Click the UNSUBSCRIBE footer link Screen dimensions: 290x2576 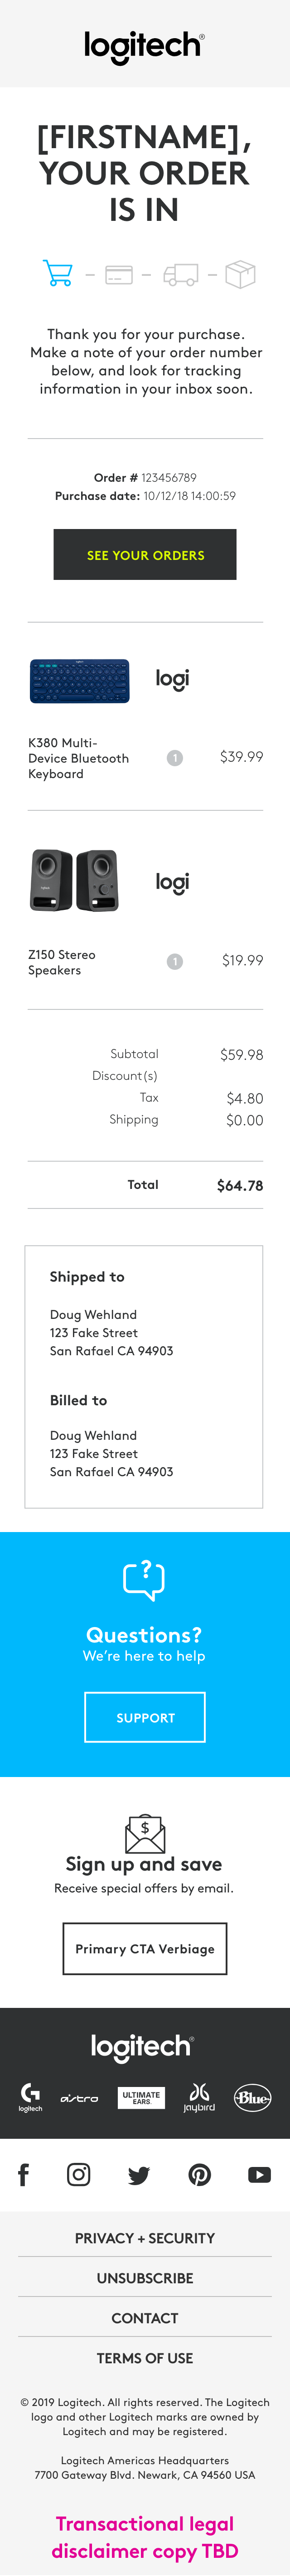pos(145,2278)
